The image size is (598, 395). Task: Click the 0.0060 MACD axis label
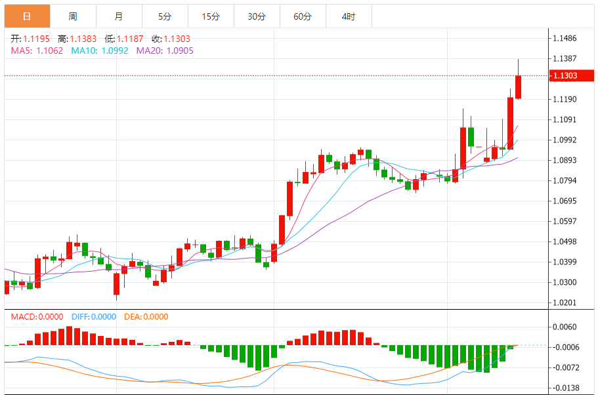pyautogui.click(x=565, y=327)
